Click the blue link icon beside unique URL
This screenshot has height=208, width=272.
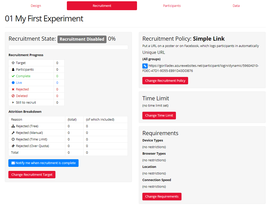[x=145, y=66]
